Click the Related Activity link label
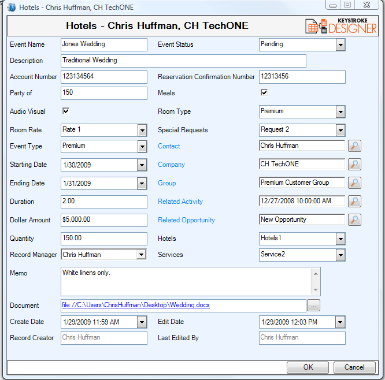The height and width of the screenshot is (380, 385). (180, 202)
